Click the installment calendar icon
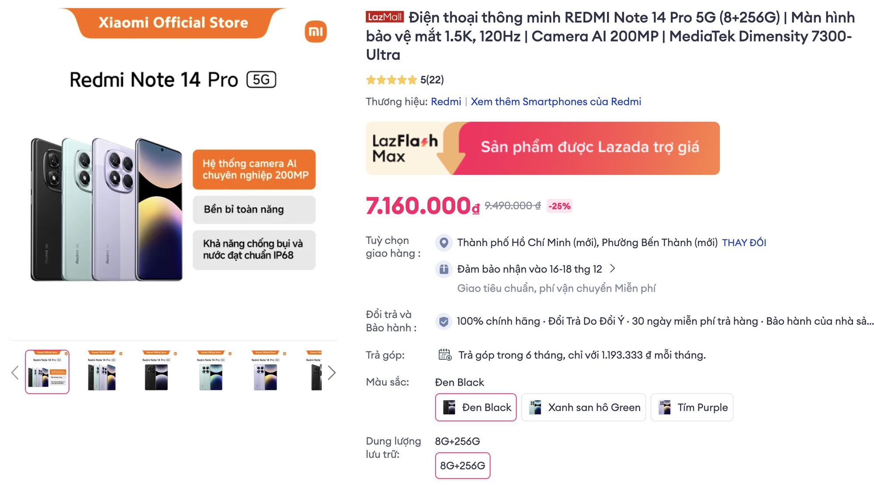 445,355
